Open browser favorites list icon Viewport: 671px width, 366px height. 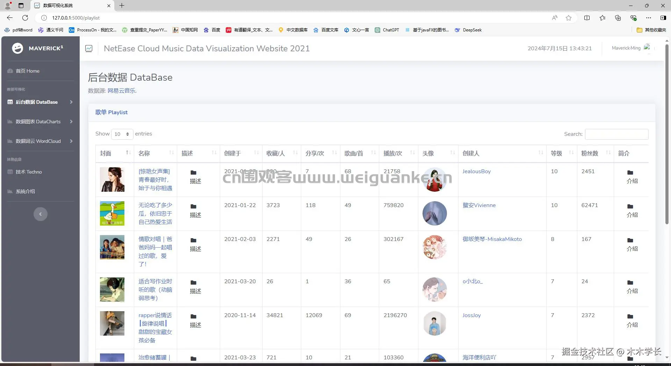coord(603,18)
